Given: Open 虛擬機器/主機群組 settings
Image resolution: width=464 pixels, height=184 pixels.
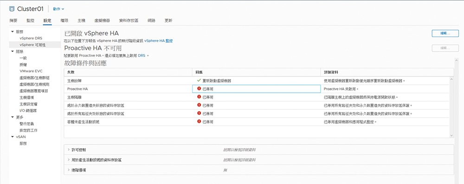Looking at the screenshot, I should tap(34, 78).
